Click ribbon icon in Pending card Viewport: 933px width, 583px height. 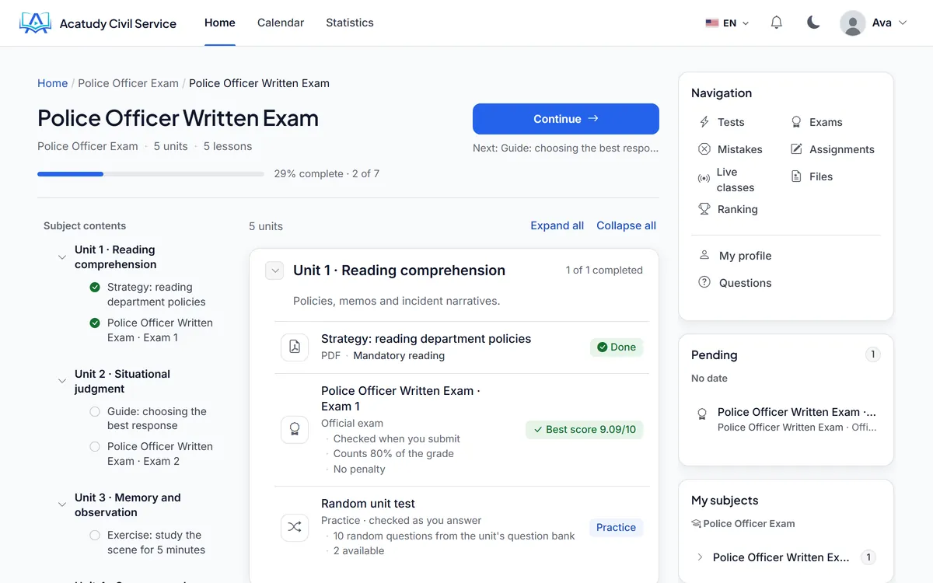(702, 414)
